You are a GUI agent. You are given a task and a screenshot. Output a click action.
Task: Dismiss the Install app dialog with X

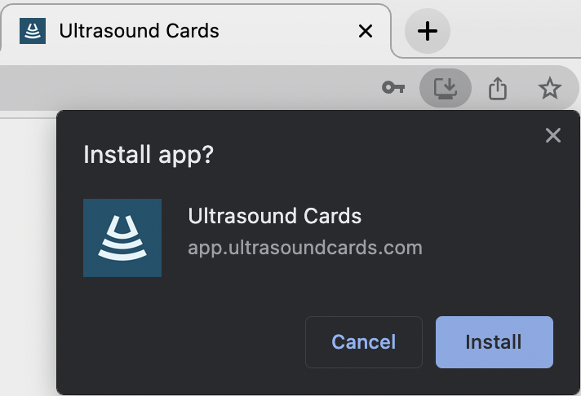pyautogui.click(x=553, y=135)
